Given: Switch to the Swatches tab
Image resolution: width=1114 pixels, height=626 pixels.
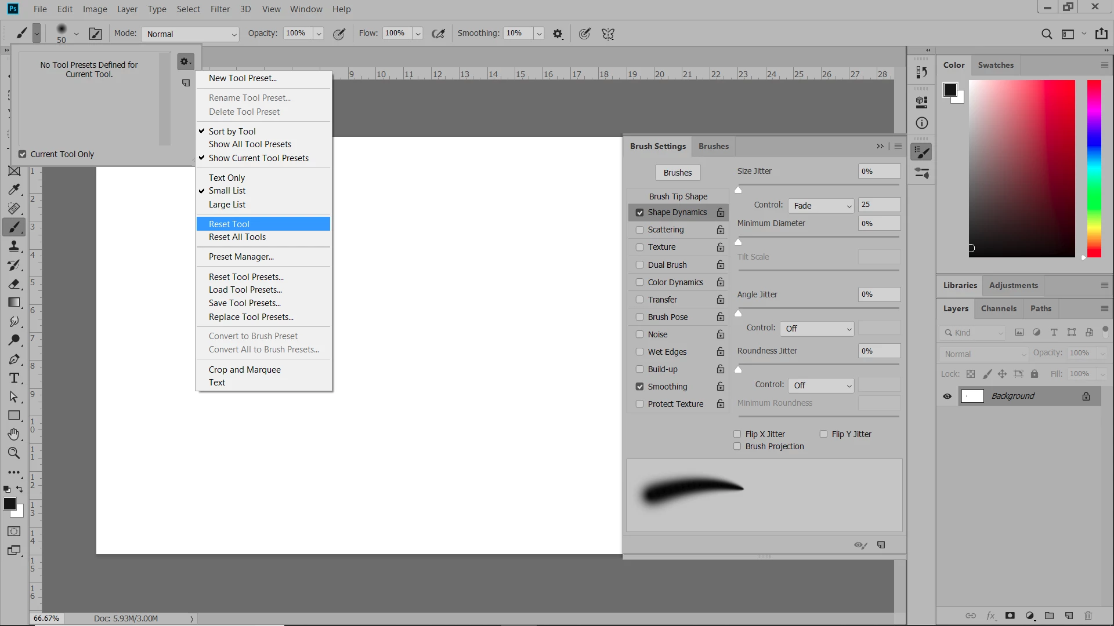Looking at the screenshot, I should [995, 65].
